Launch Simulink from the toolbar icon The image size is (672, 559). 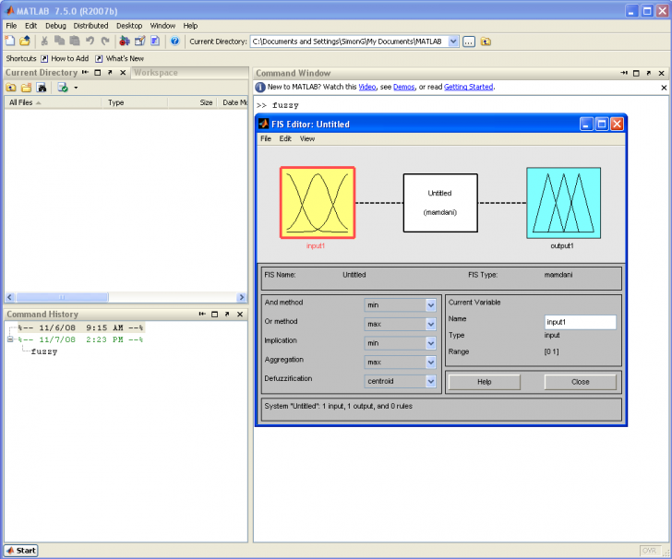125,42
